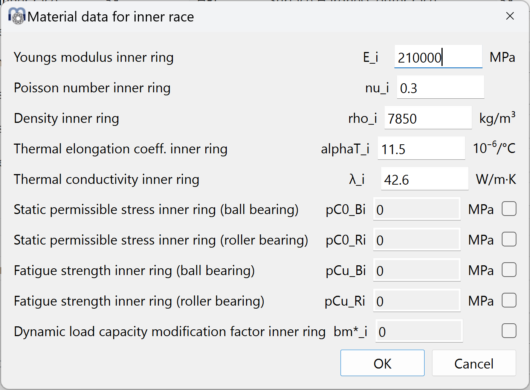Click the dialog title 'Material data for inner race'
530x390 pixels.
click(111, 17)
